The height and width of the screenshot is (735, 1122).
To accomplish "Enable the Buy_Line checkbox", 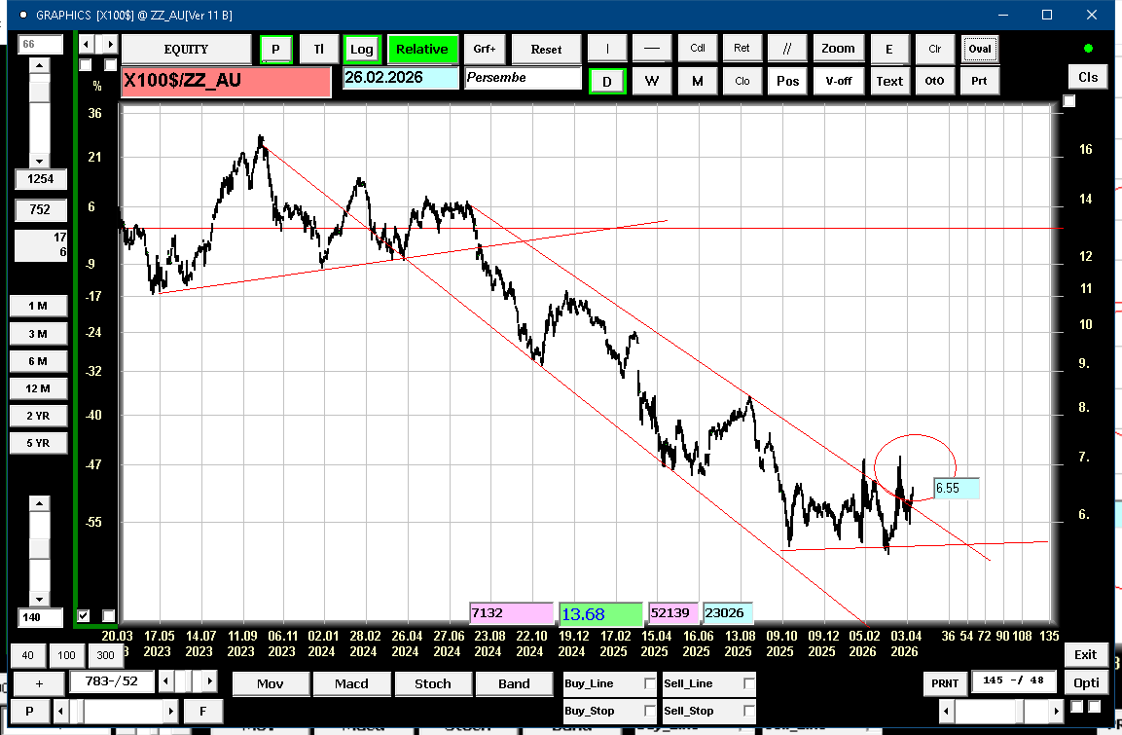I will pyautogui.click(x=650, y=684).
